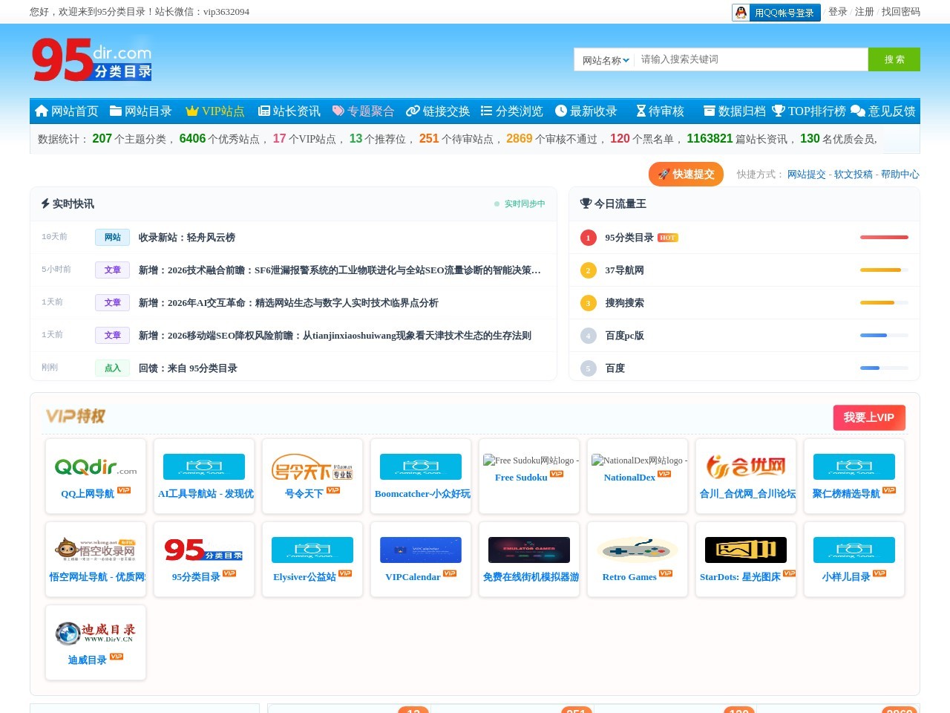Image resolution: width=950 pixels, height=713 pixels.
Task: Open article about 2026移动端SEO降权风险前瞻
Action: pos(335,336)
